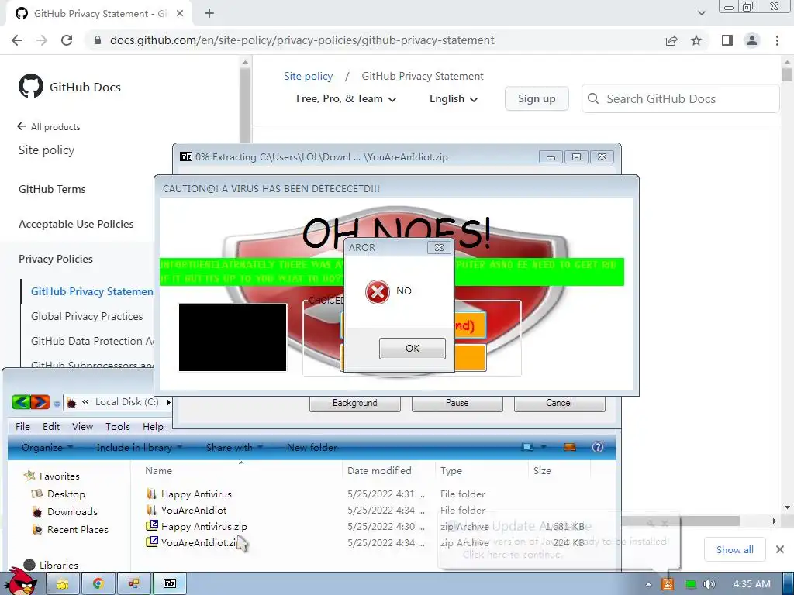Click the Background button in 7-Zip window

[355, 403]
